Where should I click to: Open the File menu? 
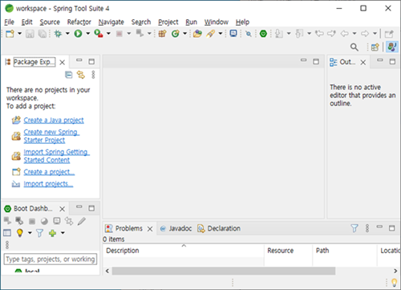(x=9, y=22)
